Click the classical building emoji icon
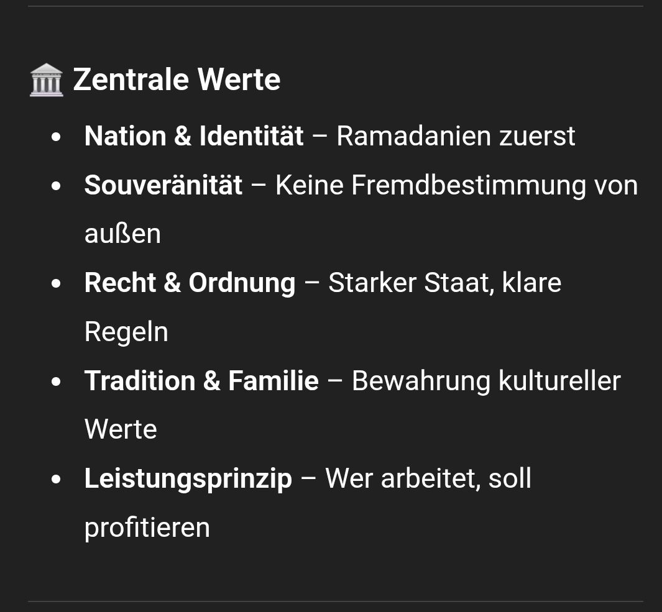Image resolution: width=662 pixels, height=612 pixels. [47, 80]
